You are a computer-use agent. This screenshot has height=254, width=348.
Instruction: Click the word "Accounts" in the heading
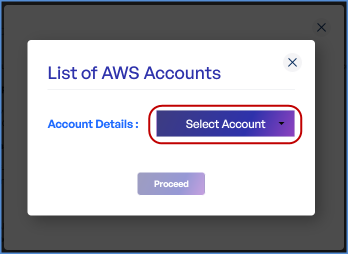(x=182, y=73)
